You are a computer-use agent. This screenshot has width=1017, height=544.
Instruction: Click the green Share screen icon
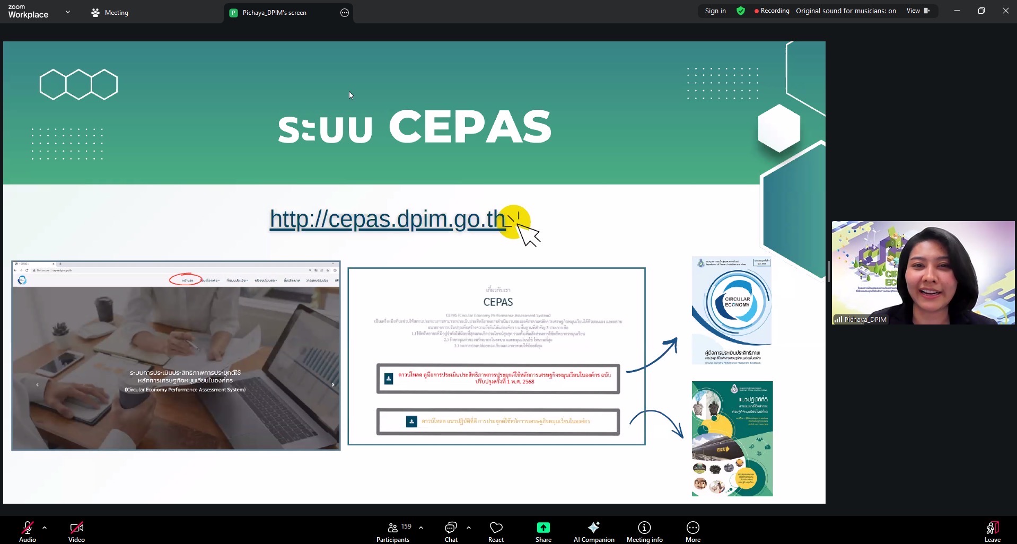[x=543, y=528]
